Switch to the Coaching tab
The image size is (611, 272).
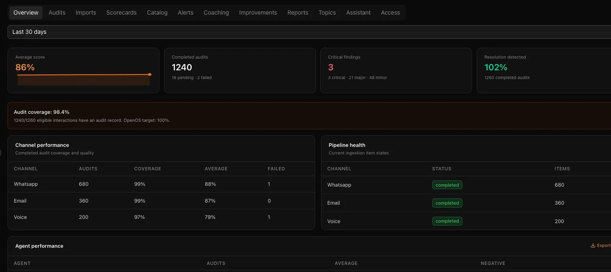(216, 13)
